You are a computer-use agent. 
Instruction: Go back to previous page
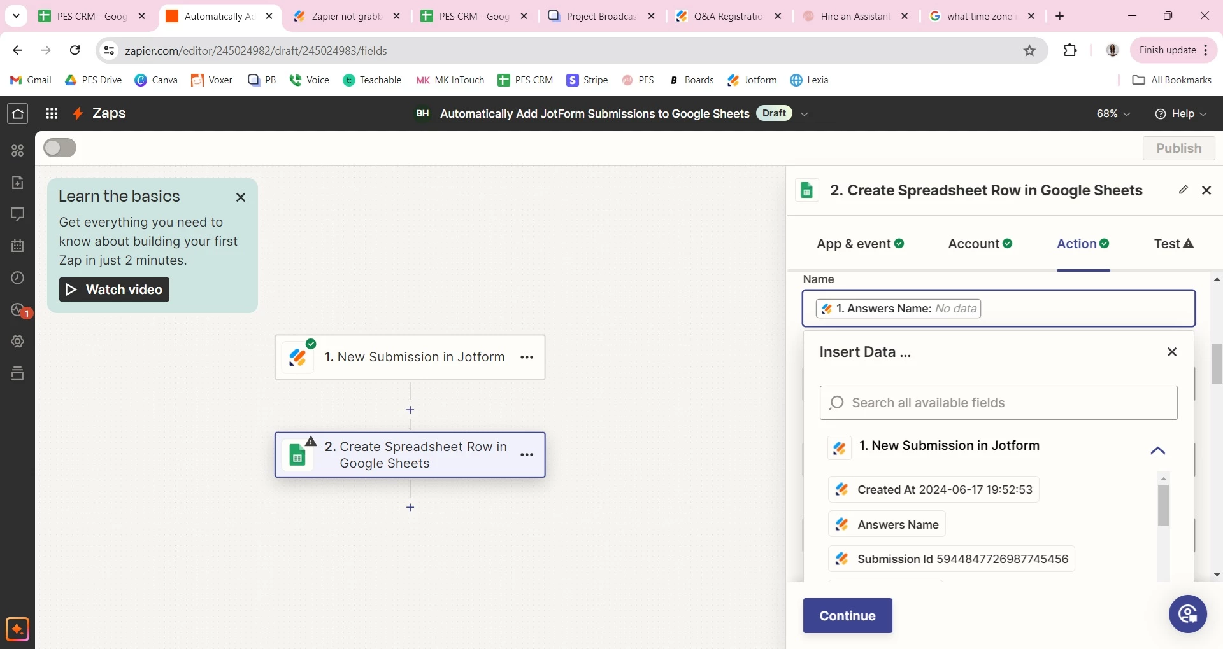[18, 50]
